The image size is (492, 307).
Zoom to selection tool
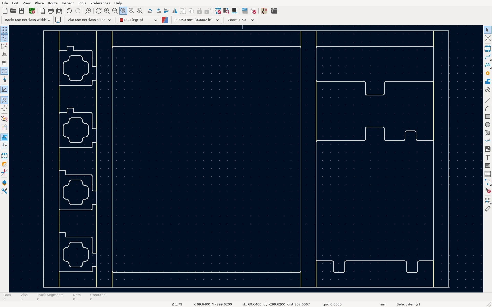pos(140,11)
